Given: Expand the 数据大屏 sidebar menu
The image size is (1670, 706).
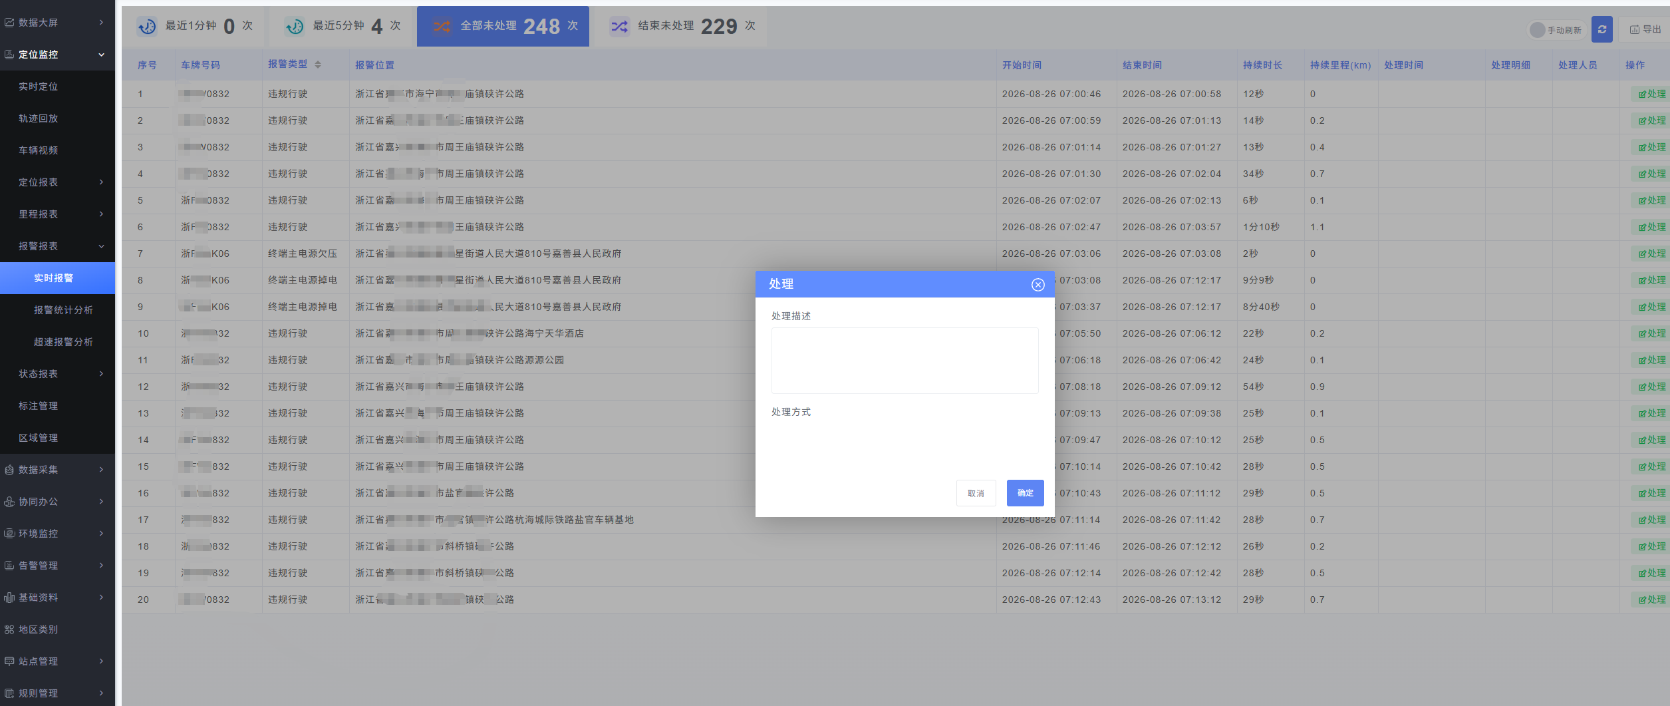Looking at the screenshot, I should click(57, 22).
